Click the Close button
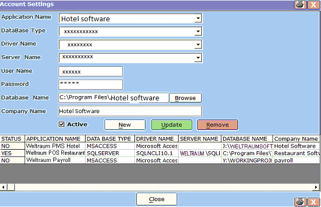 coord(157,199)
